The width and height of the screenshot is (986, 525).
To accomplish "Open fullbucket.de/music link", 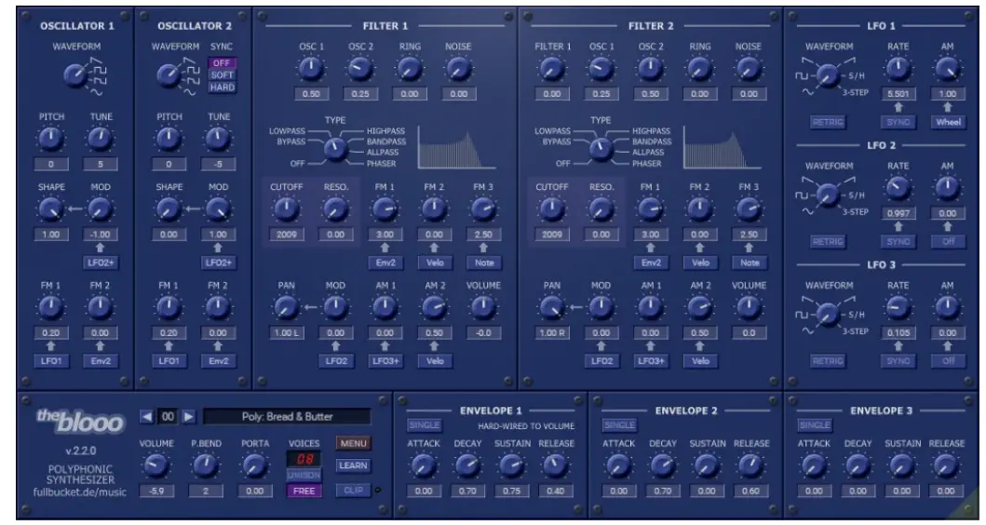I will pos(80,492).
